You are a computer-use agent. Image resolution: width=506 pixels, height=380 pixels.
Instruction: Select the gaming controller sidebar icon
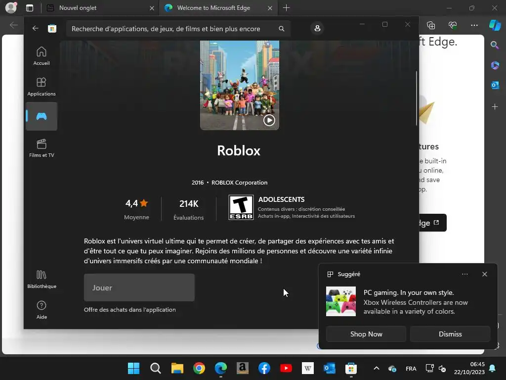(x=42, y=116)
